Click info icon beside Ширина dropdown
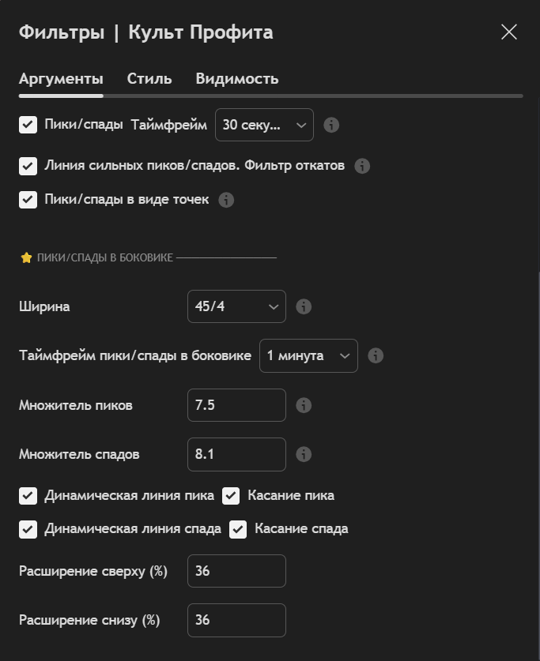Screen dimensions: 540x661 (x=304, y=306)
